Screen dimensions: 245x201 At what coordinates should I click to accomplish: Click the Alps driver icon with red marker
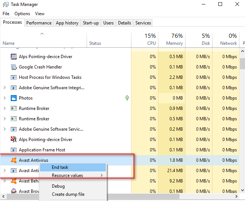point(14,140)
